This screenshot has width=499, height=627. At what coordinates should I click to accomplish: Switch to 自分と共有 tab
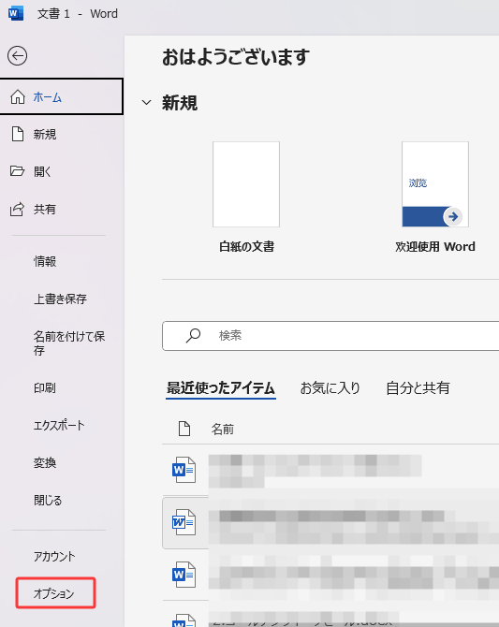pyautogui.click(x=418, y=387)
